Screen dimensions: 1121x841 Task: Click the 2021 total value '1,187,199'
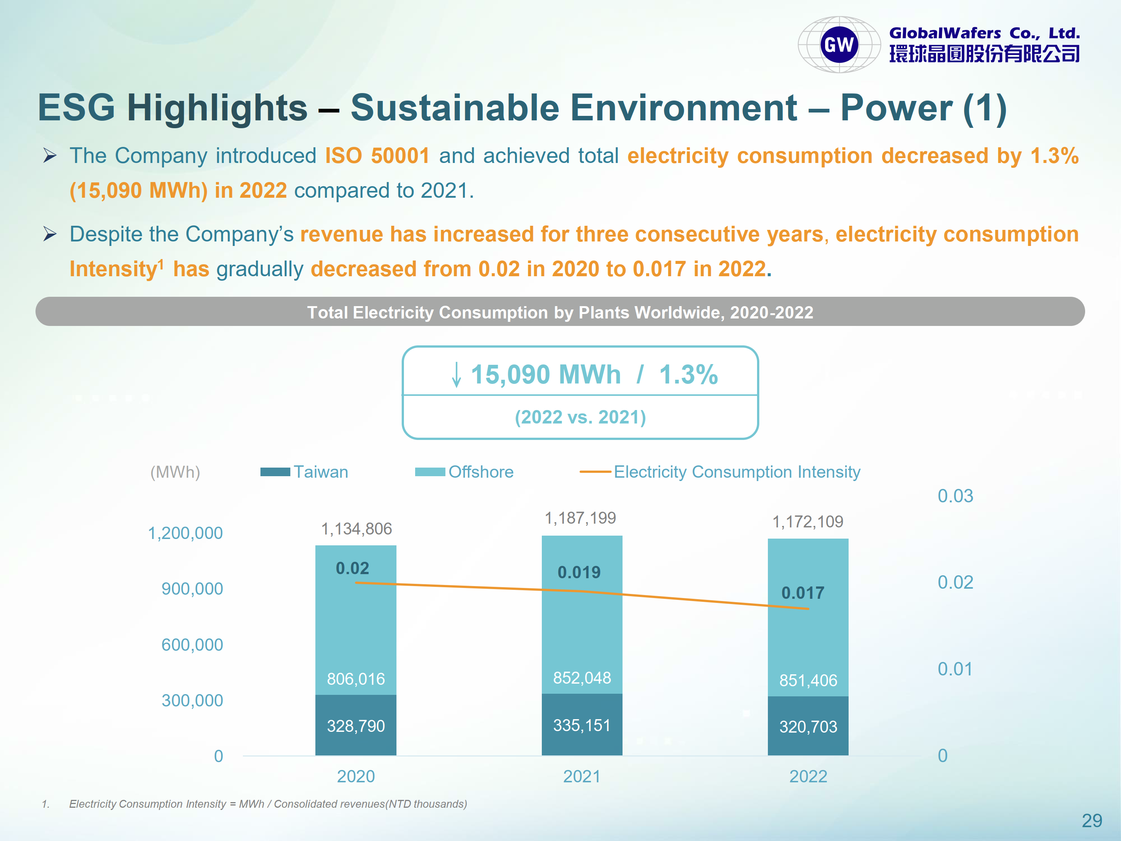point(580,518)
